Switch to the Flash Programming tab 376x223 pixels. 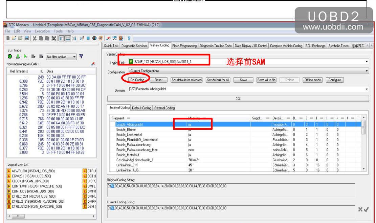pyautogui.click(x=184, y=46)
